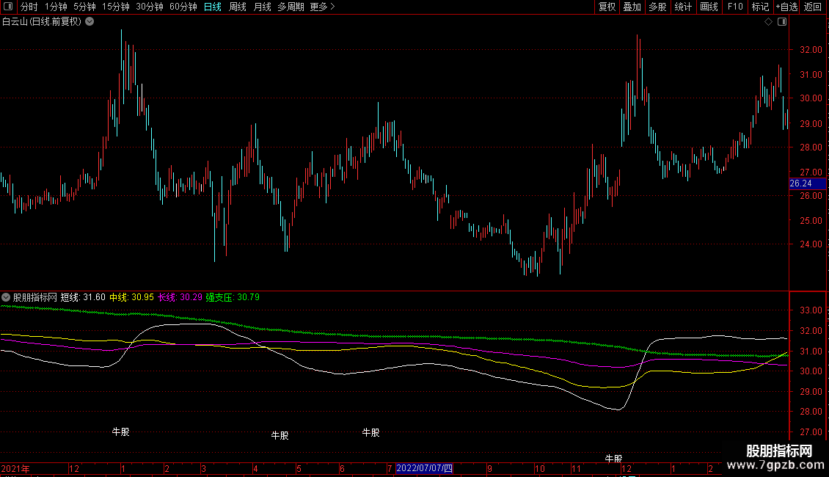Screen dimensions: 829x477
Task: Click the 强支压: 30.79 indicator value
Action: pyautogui.click(x=233, y=298)
